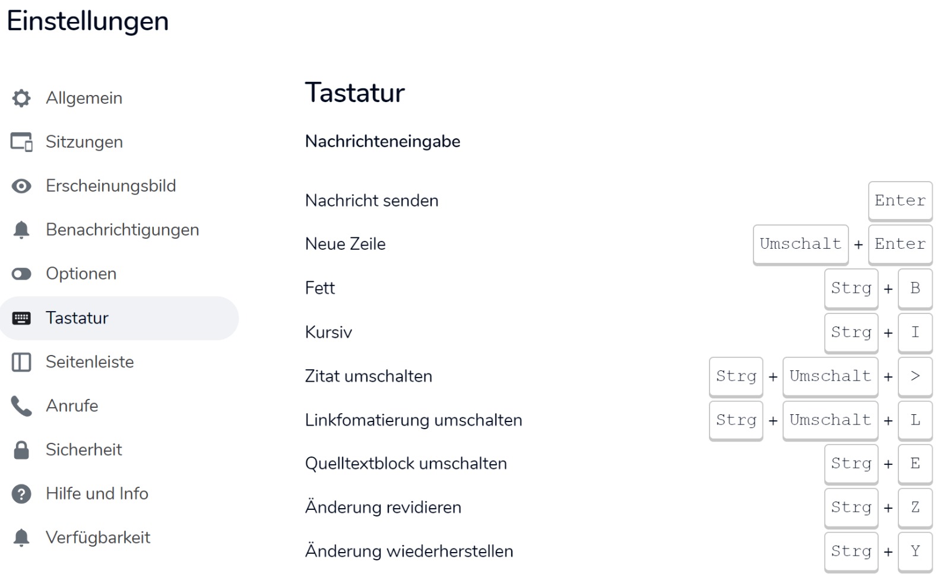Click the gear icon beside Allgemein
Screen dimensions: 950x574
click(21, 98)
